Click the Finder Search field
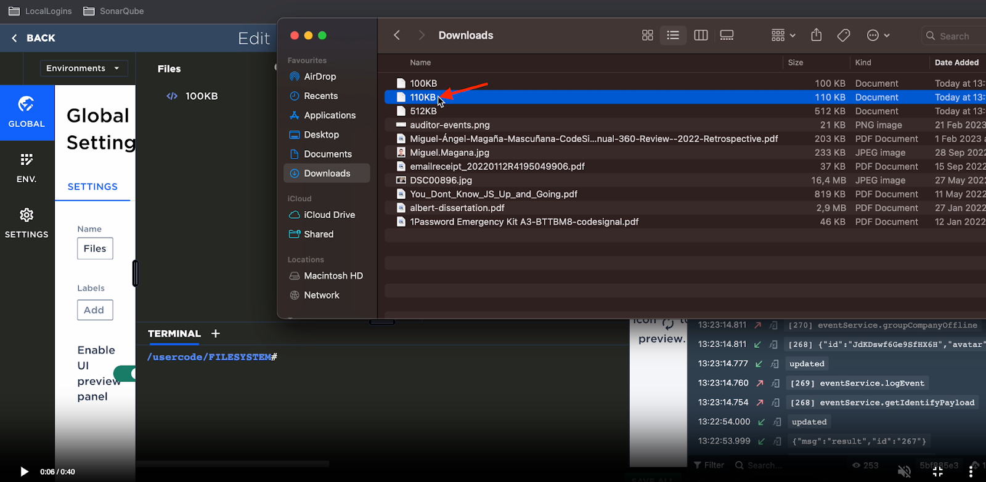 point(954,36)
